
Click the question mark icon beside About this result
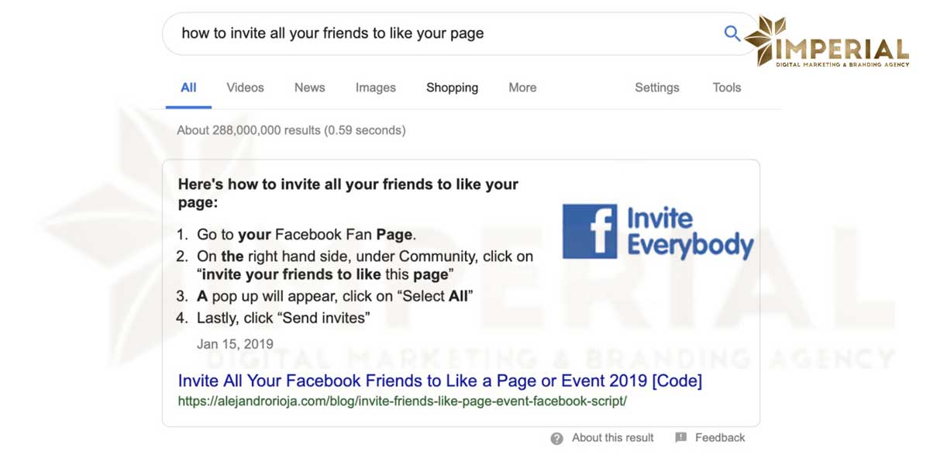[556, 439]
